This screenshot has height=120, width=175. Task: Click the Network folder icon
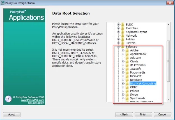pyautogui.click(x=123, y=36)
